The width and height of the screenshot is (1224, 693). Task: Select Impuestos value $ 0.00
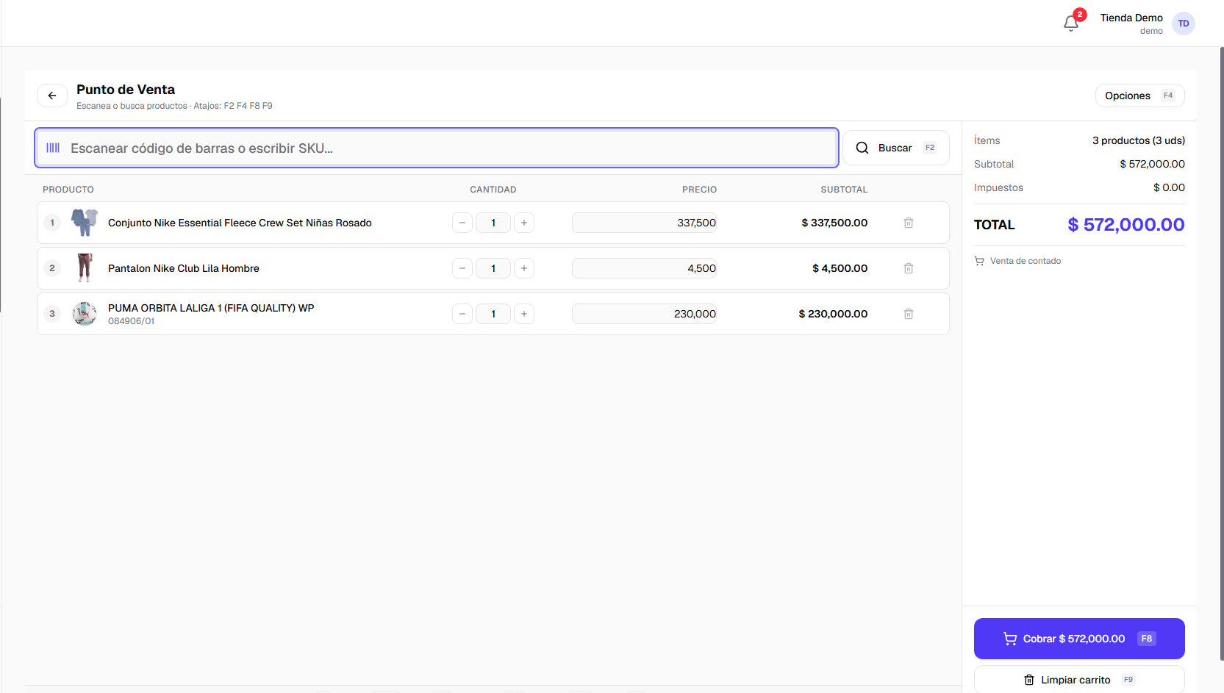click(1169, 187)
